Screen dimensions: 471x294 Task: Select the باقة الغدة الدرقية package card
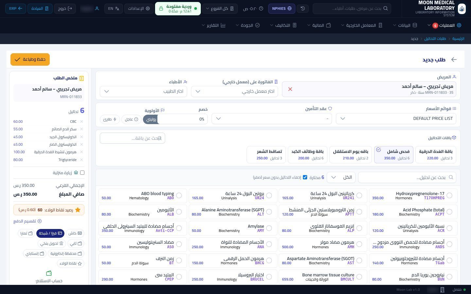[436, 155]
